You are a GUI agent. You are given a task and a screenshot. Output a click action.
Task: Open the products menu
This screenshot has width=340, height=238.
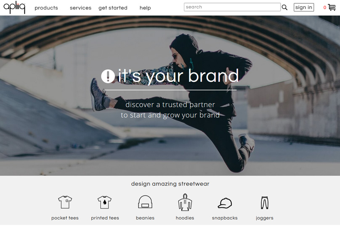coord(46,8)
